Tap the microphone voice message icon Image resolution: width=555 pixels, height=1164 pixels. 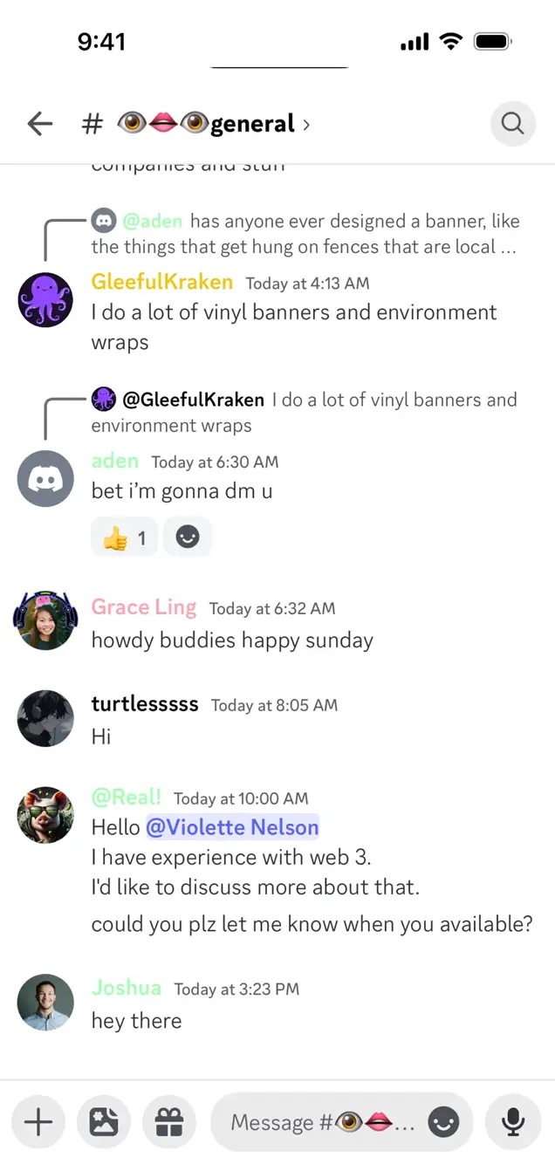514,1122
